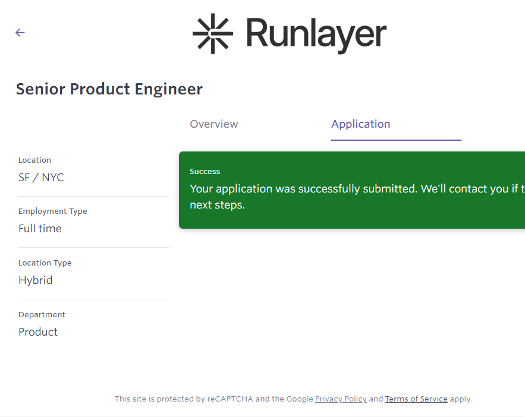Click the Full time employment value
Viewport: 525px width, 417px height.
tap(40, 229)
